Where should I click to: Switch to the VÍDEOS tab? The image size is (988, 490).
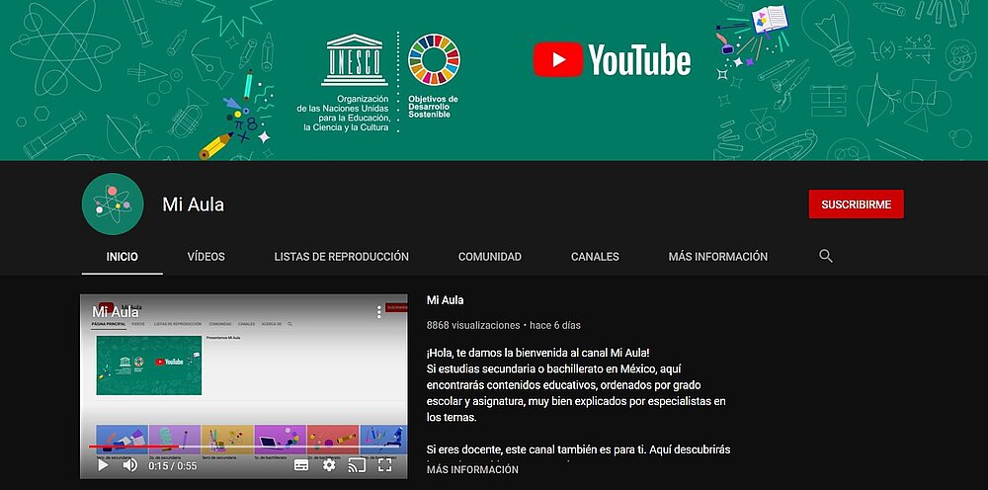[206, 257]
